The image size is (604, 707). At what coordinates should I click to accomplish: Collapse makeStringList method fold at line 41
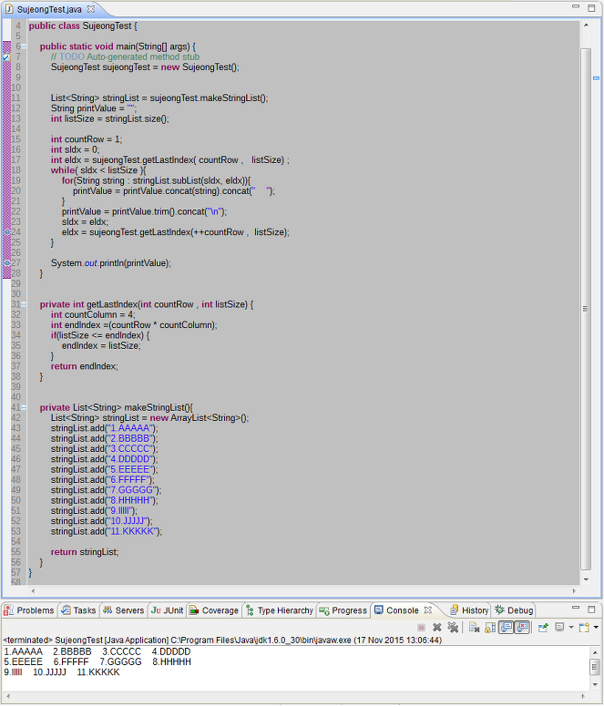(x=24, y=407)
